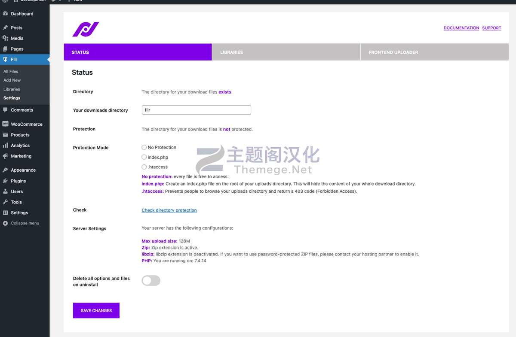Click the Save Changes button
The image size is (516, 337).
pos(96,310)
